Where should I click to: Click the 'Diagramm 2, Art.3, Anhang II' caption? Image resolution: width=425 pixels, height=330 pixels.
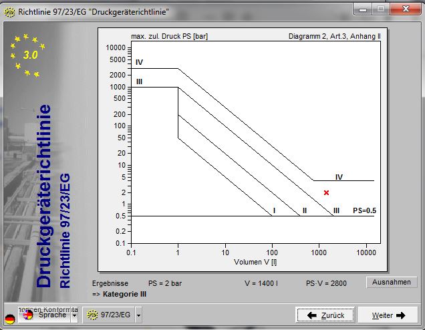pyautogui.click(x=335, y=36)
